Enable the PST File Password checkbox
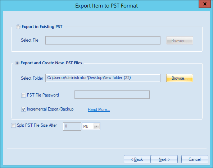Viewport: 213px width, 168px height. (x=23, y=95)
